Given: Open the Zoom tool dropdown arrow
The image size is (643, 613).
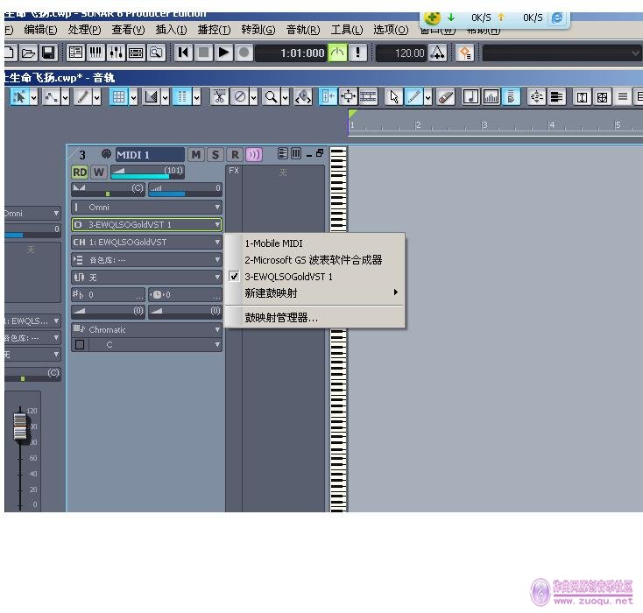Looking at the screenshot, I should [286, 97].
